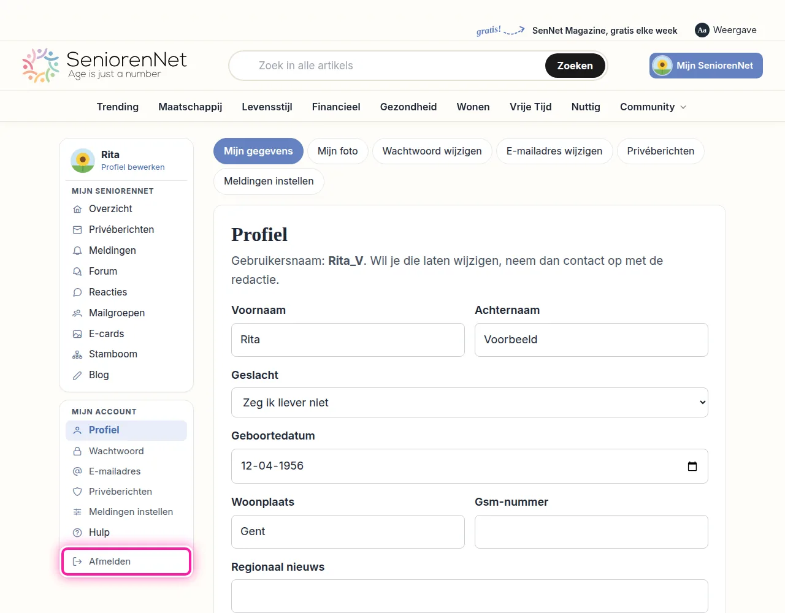Open the Vrije Tijd menu item
This screenshot has height=613, width=785.
(x=530, y=107)
